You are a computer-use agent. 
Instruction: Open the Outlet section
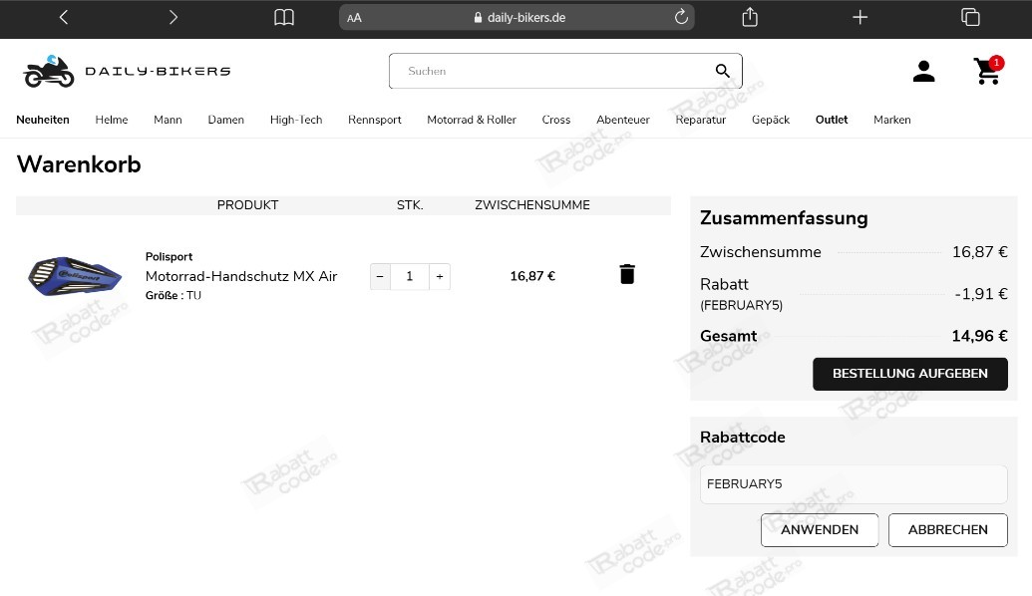point(831,120)
